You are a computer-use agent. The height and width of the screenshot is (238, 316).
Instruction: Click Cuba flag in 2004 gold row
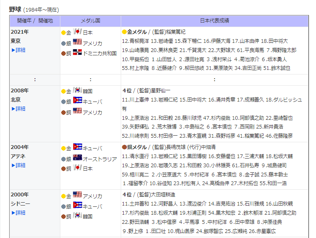point(77,147)
